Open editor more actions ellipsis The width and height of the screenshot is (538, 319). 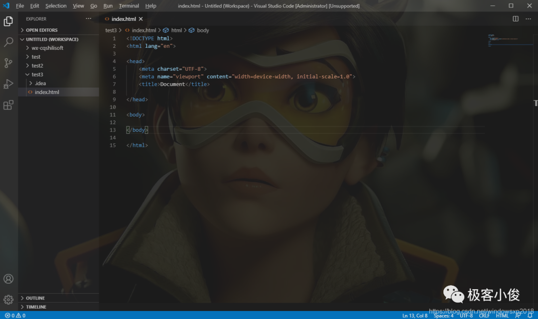coord(528,18)
